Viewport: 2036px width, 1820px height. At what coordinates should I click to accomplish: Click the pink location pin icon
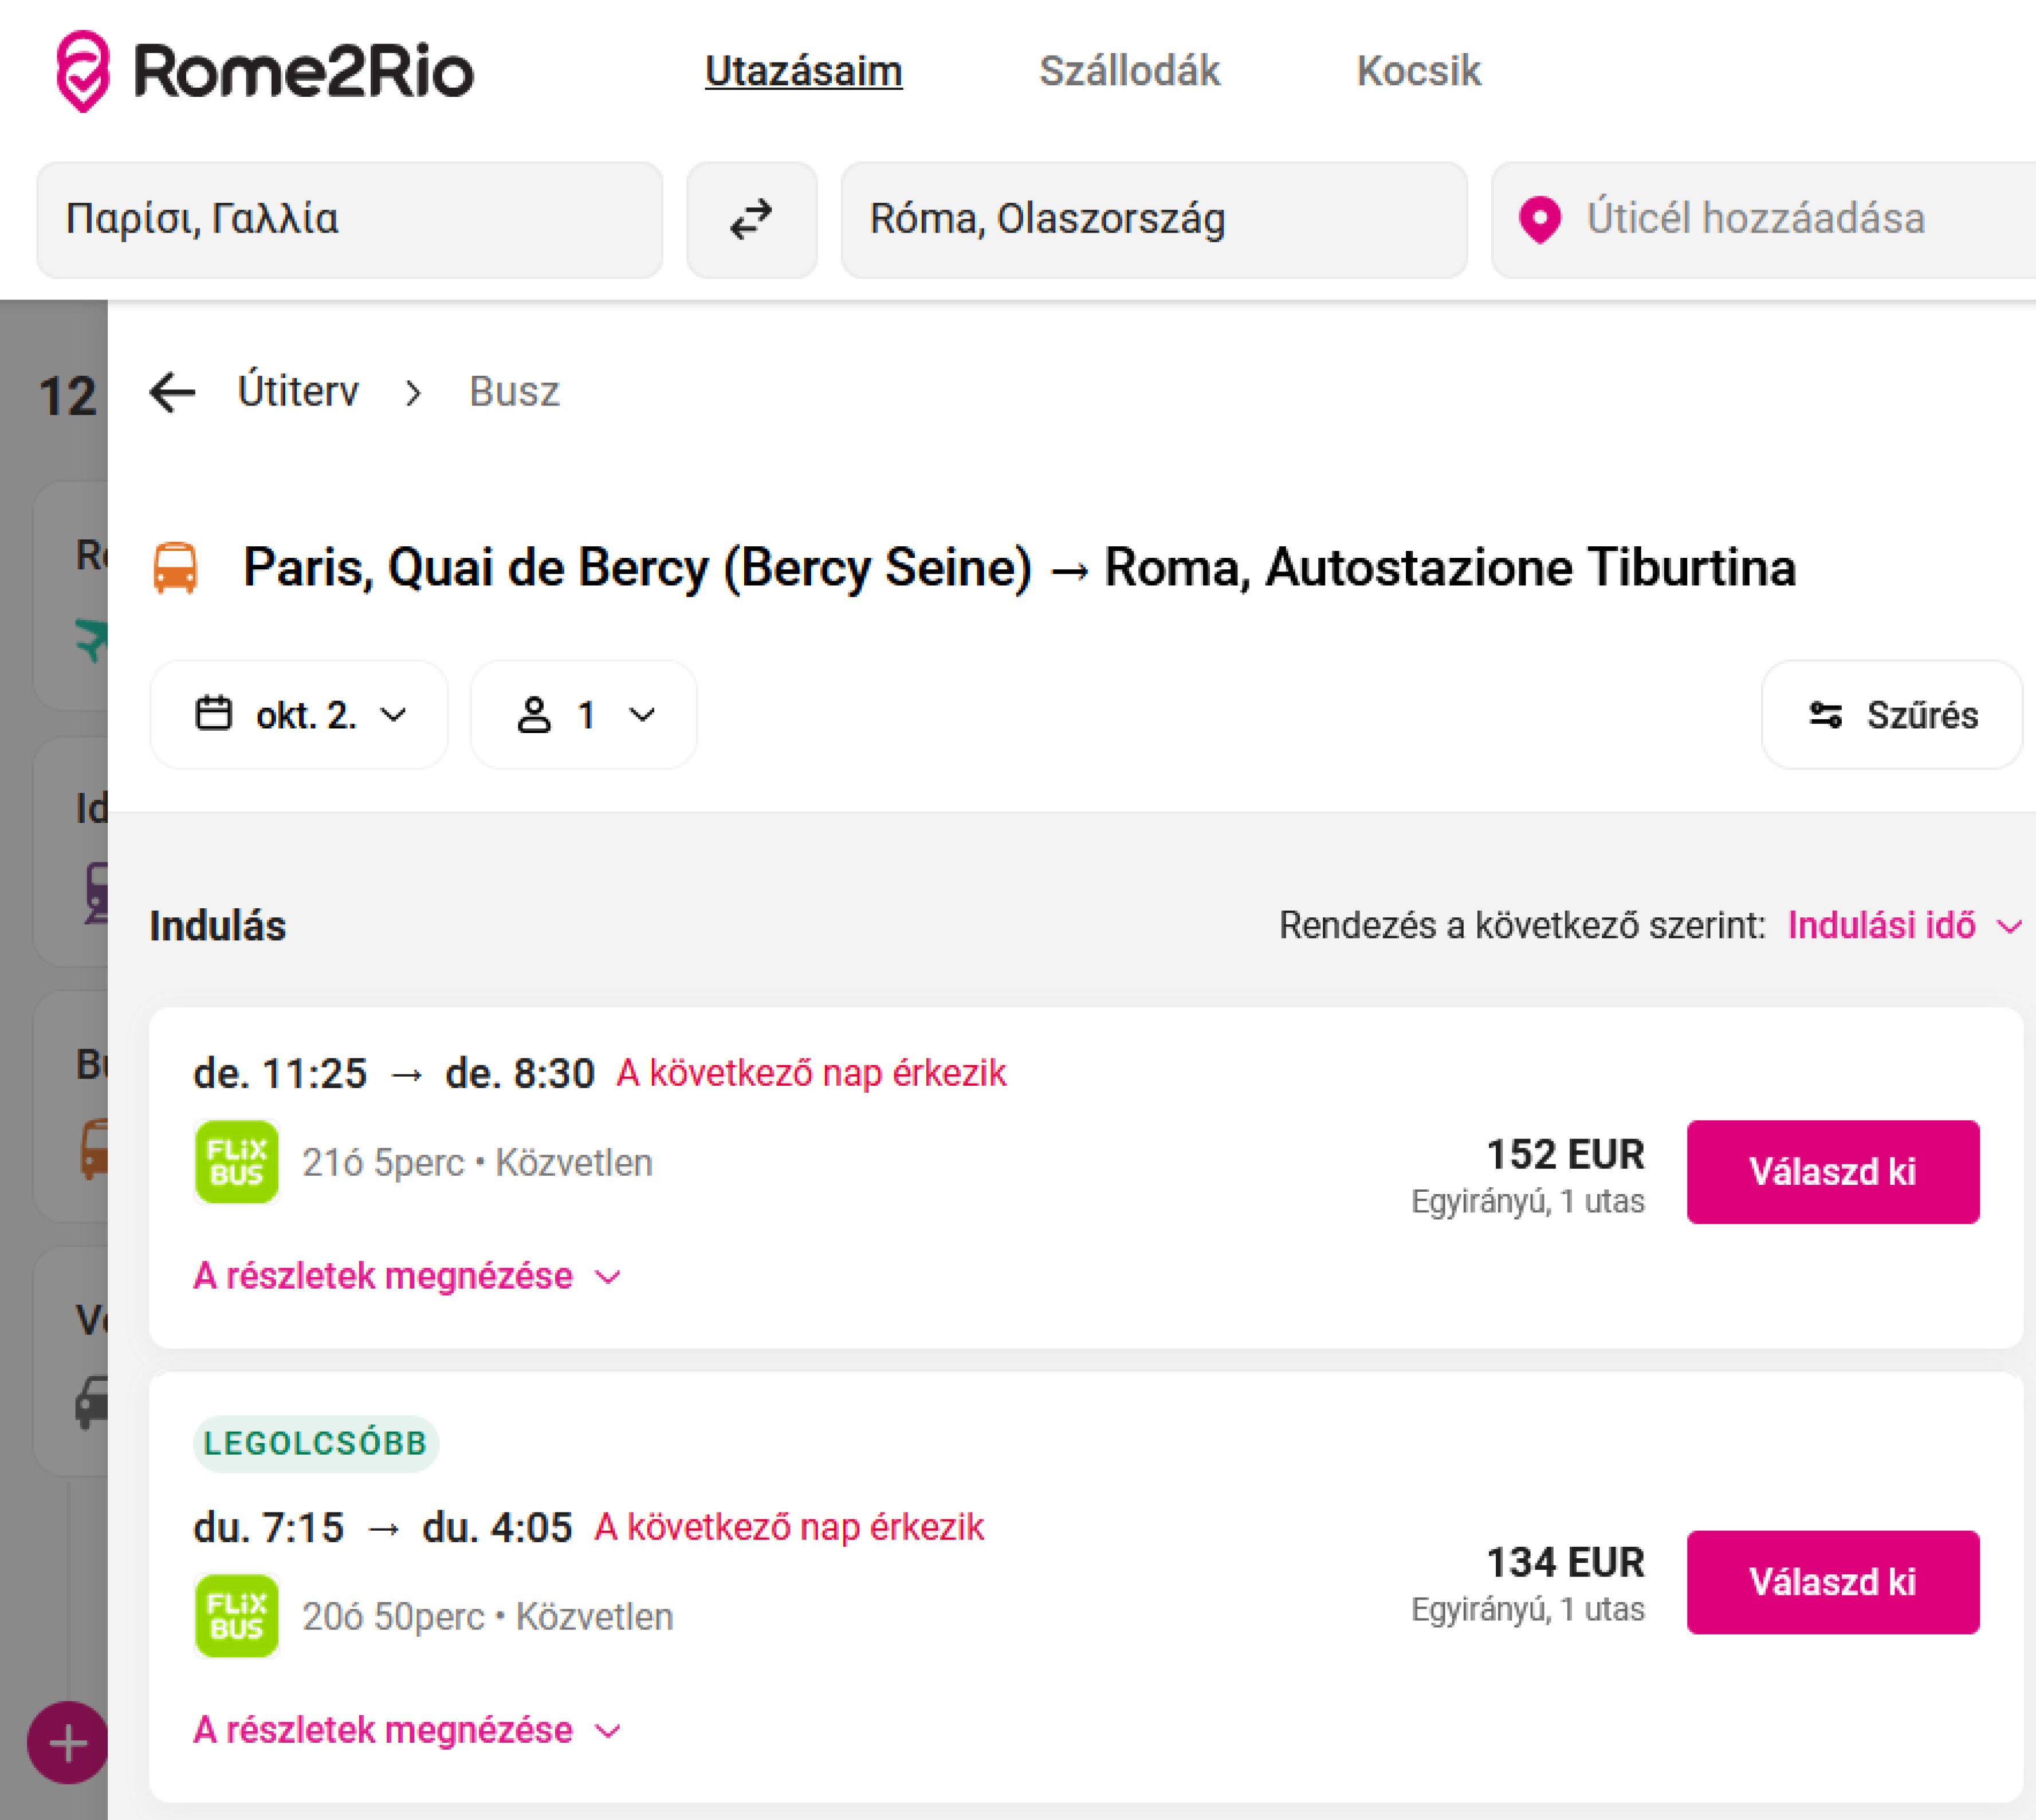tap(1539, 219)
